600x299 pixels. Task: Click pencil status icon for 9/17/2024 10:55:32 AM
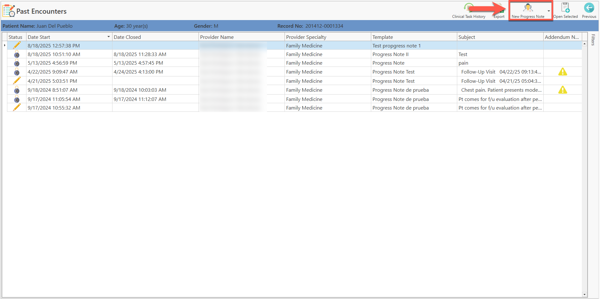[17, 107]
